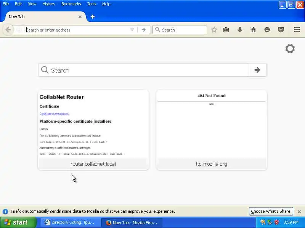Screen dimensions: 305x228
Task: Open the Windows start menu
Action: pyautogui.click(x=18, y=222)
